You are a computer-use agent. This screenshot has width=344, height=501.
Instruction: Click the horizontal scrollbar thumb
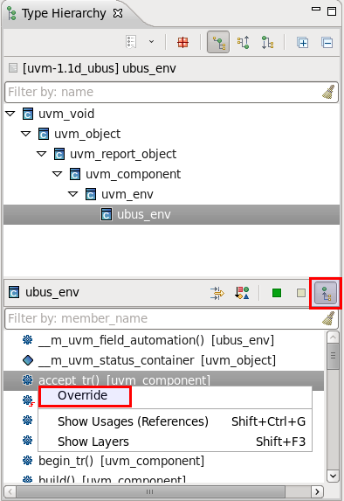click(151, 491)
